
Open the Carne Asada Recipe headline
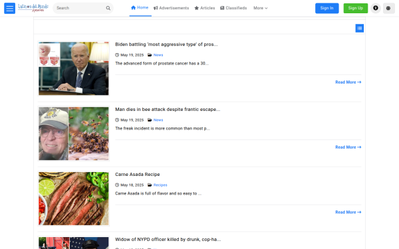pos(138,174)
